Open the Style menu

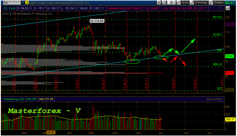coord(183,3)
